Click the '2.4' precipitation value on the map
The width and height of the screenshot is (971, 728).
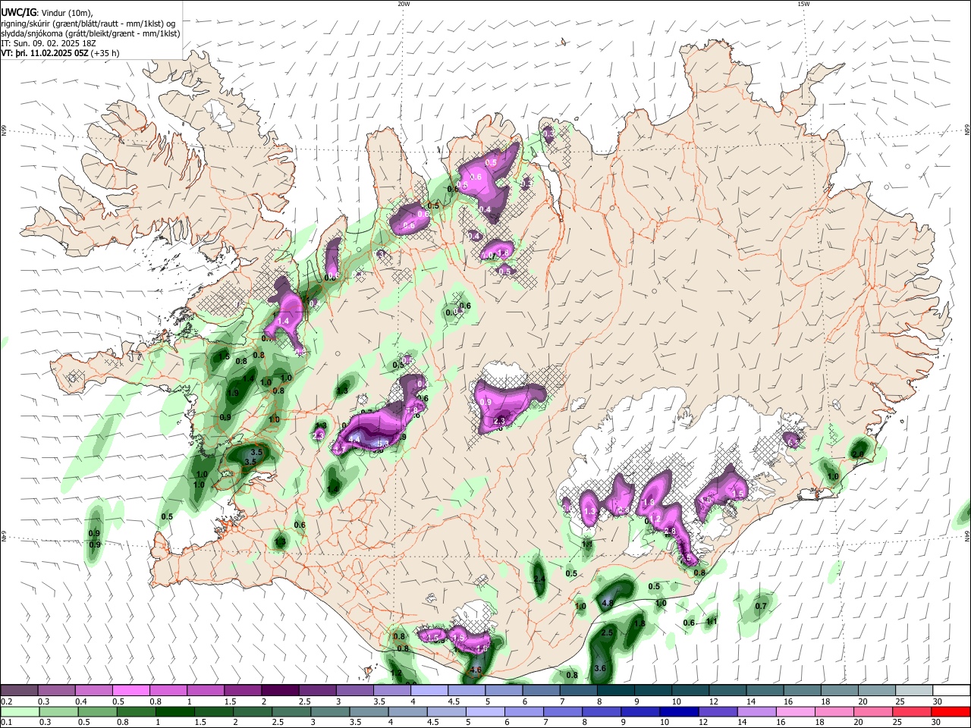[x=539, y=579]
